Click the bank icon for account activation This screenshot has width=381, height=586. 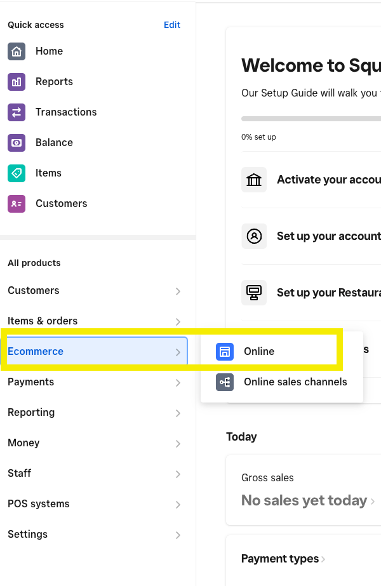click(x=254, y=180)
